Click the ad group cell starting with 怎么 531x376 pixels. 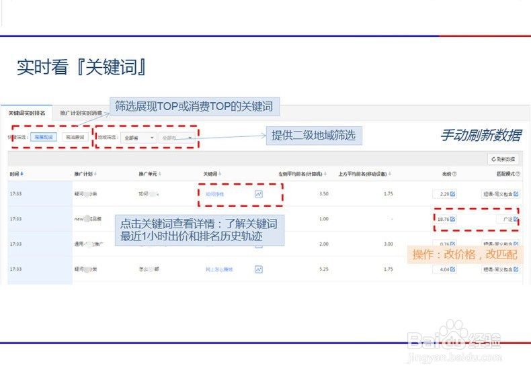149,269
